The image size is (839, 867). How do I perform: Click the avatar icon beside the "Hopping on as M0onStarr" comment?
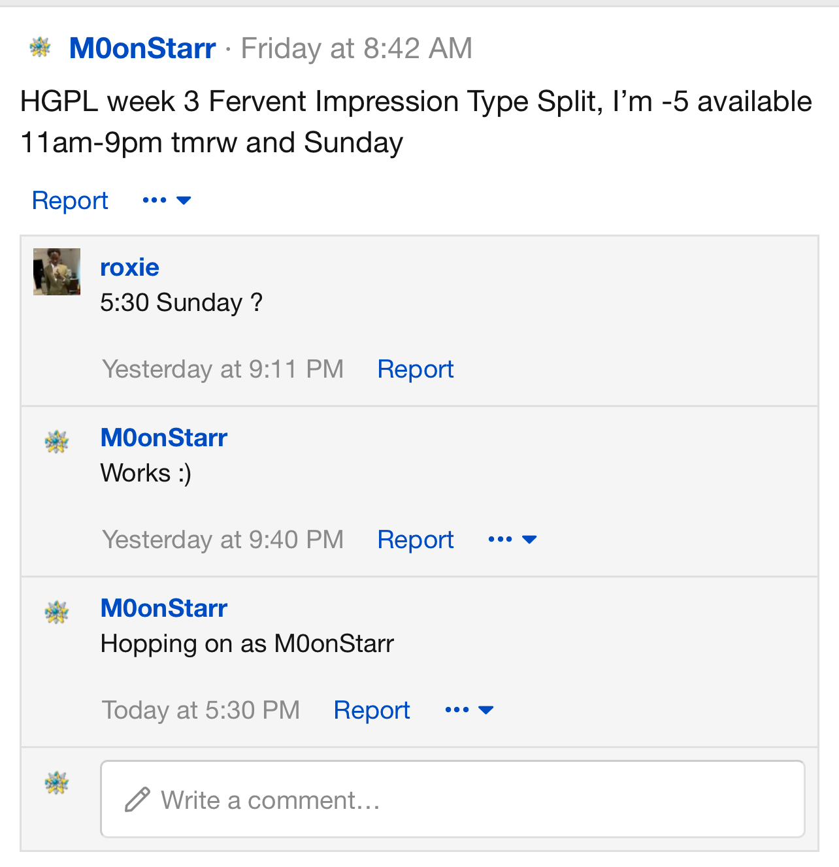point(57,612)
